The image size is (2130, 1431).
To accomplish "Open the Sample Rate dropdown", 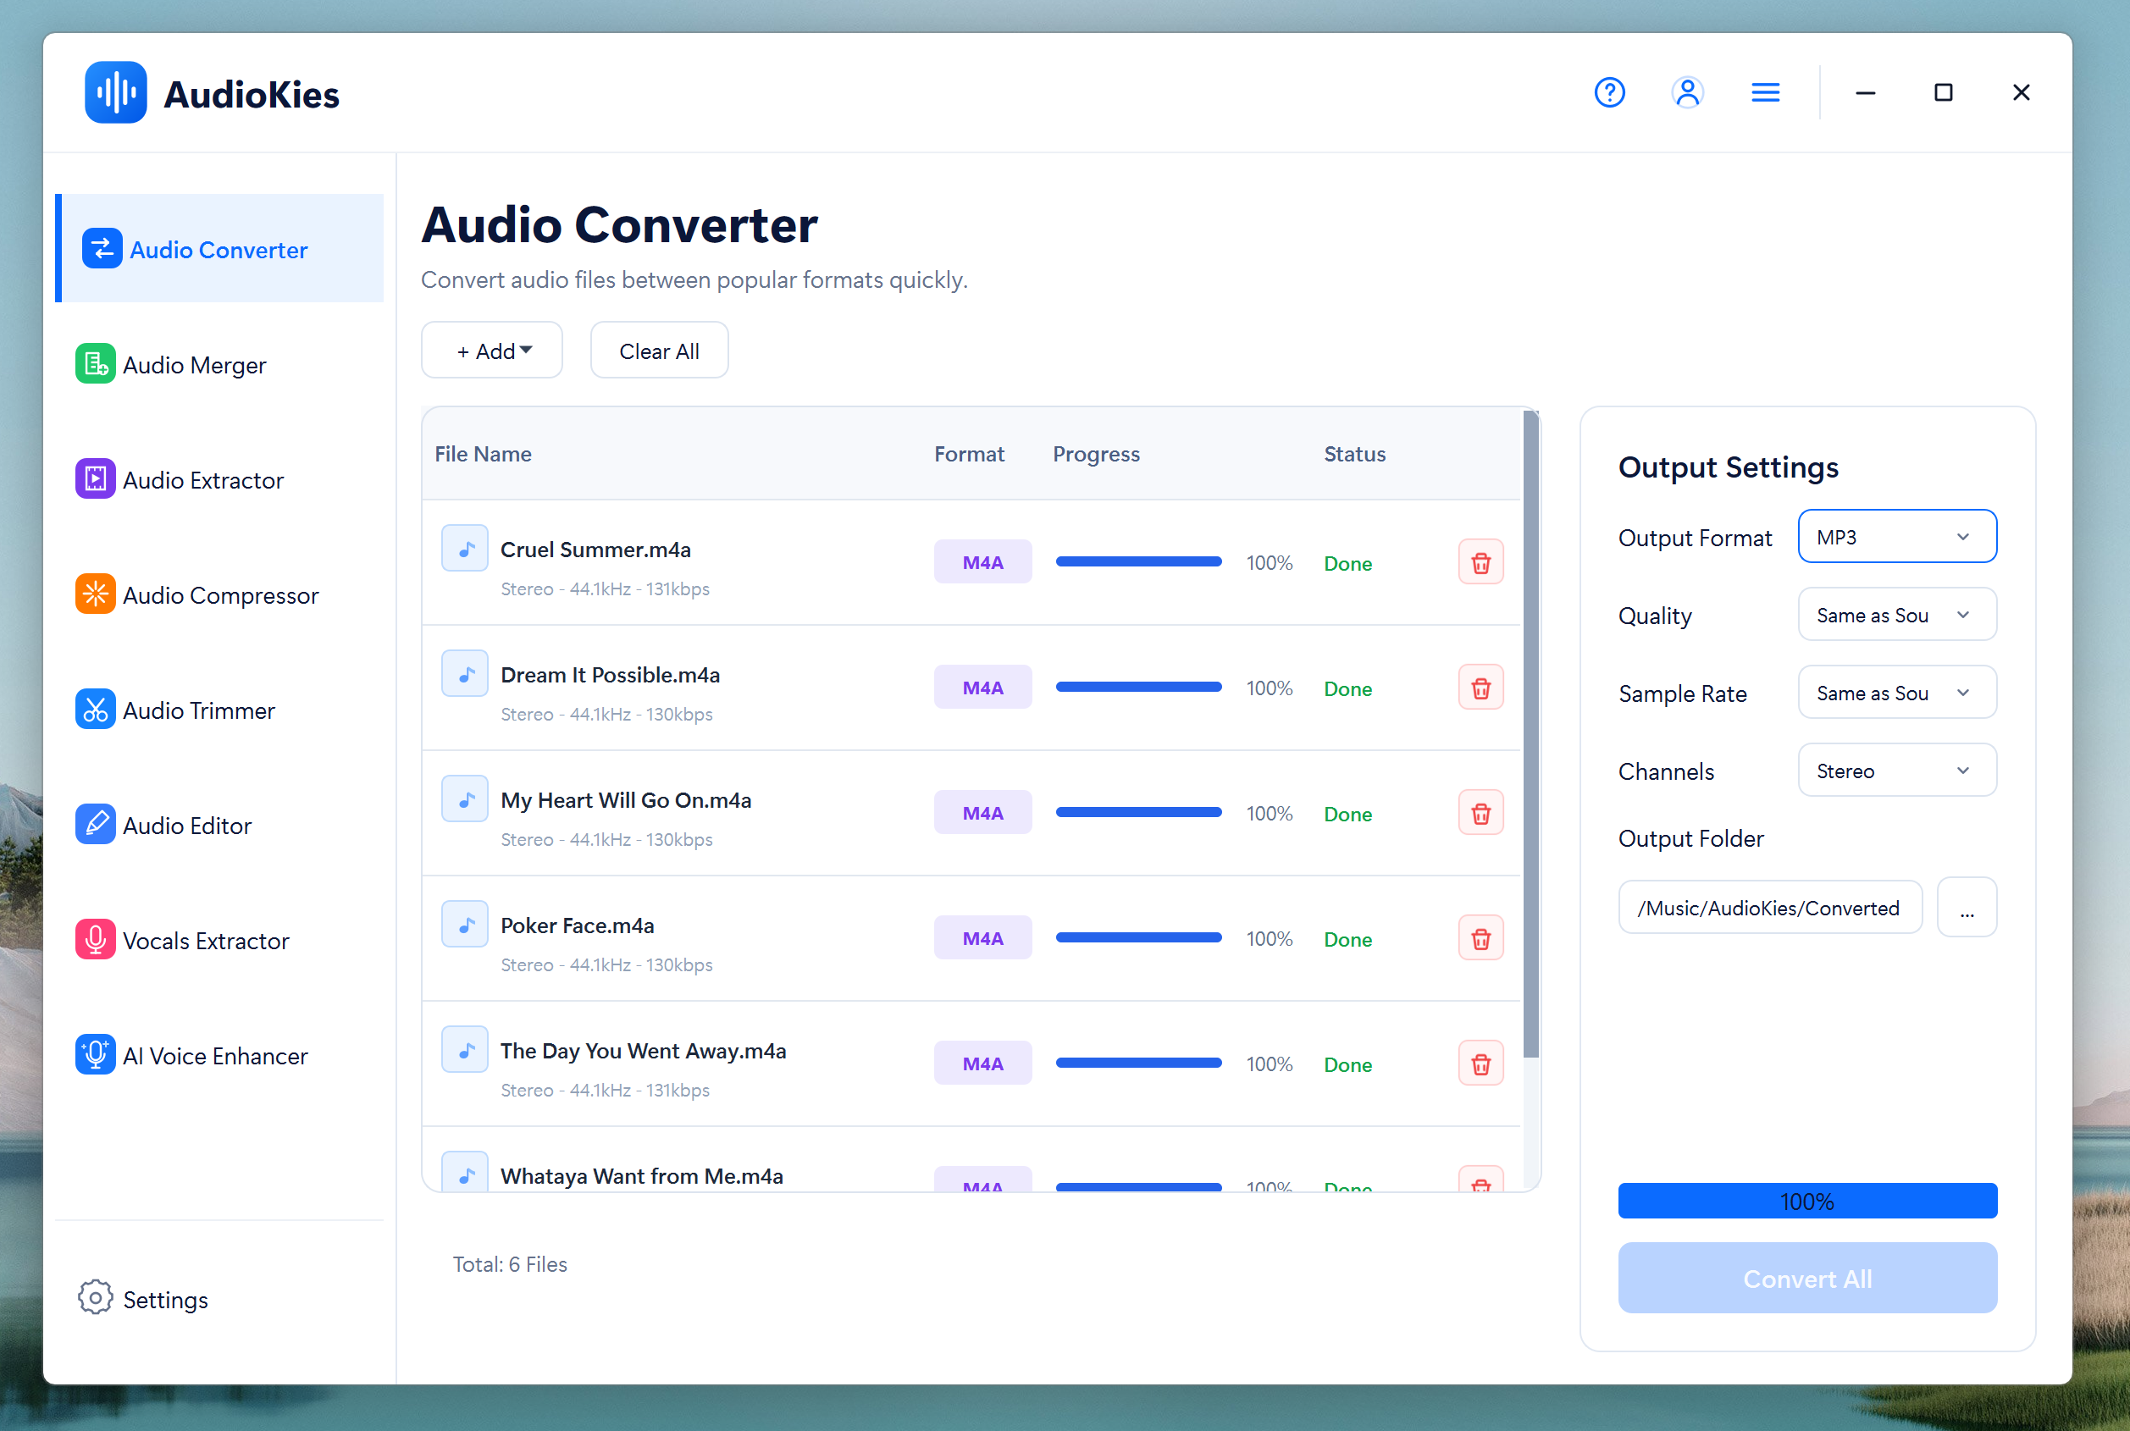I will [1896, 693].
